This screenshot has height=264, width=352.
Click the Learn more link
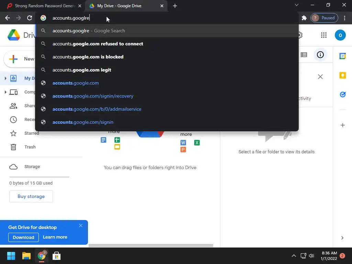point(55,237)
